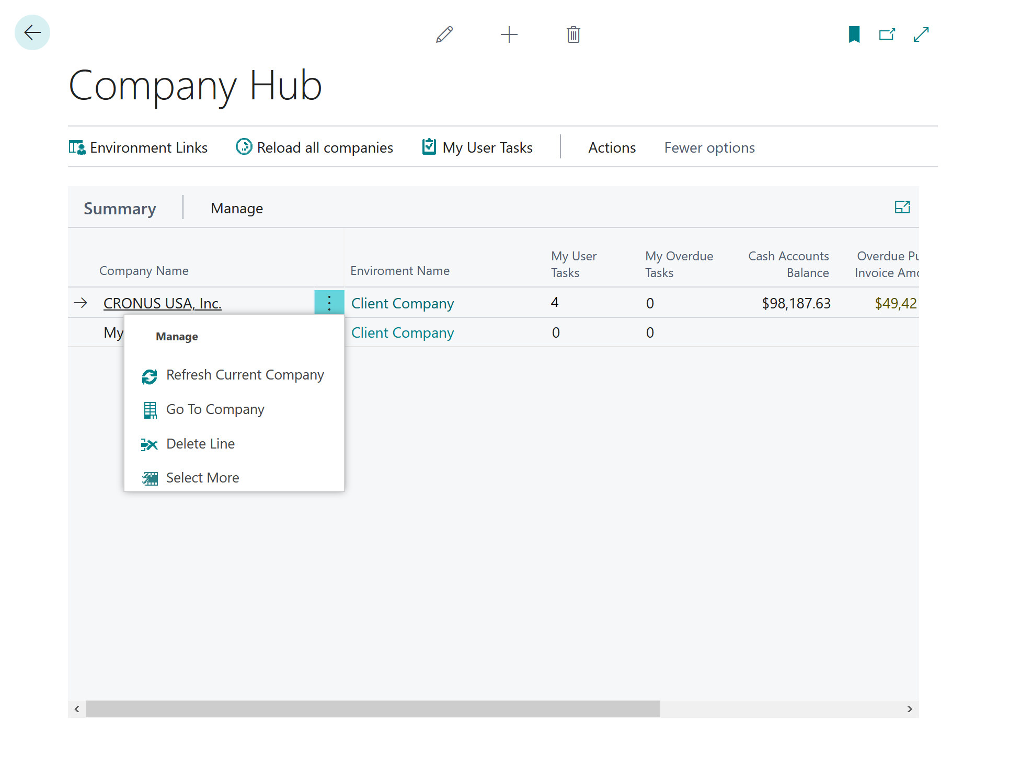Expand page to full screen
The width and height of the screenshot is (1009, 758).
[x=921, y=35]
